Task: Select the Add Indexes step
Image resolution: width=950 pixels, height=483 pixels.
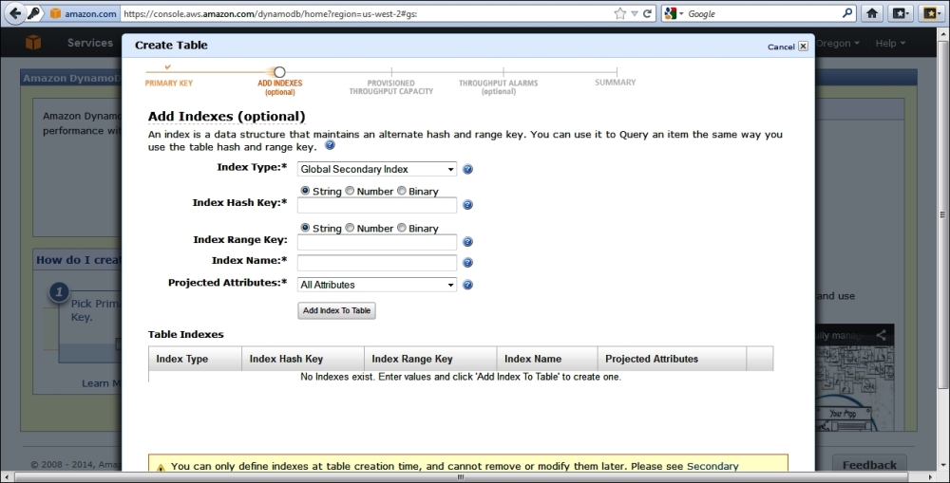Action: click(279, 87)
